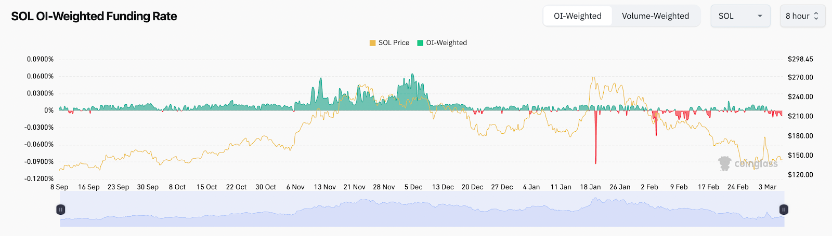This screenshot has width=832, height=236.
Task: Click the SOL dropdown caret arrow
Action: 760,16
